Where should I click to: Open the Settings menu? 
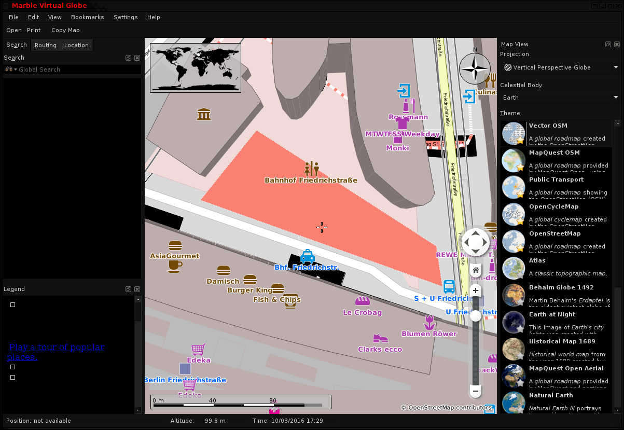click(x=126, y=17)
